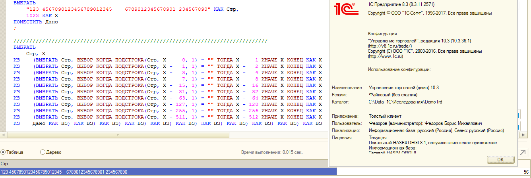Click the Управление торговлей (демо) 10.3 name
The height and width of the screenshot is (178, 531).
pyautogui.click(x=404, y=88)
